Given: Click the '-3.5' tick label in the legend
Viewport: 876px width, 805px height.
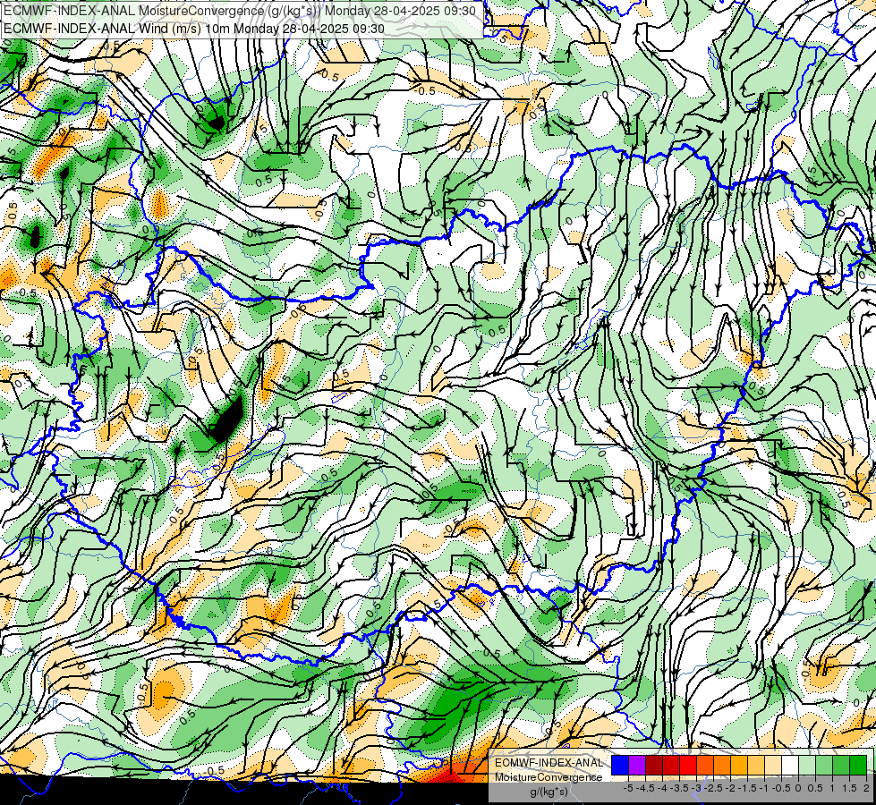Looking at the screenshot, I should tap(679, 788).
